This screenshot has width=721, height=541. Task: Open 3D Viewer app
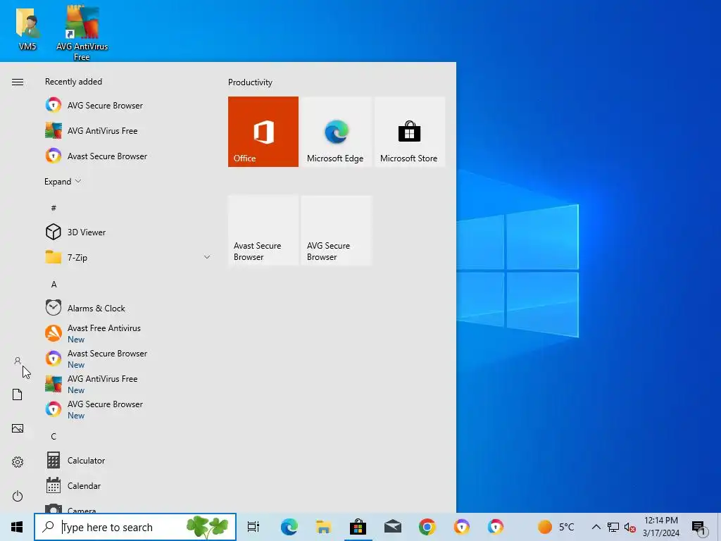tap(130, 232)
